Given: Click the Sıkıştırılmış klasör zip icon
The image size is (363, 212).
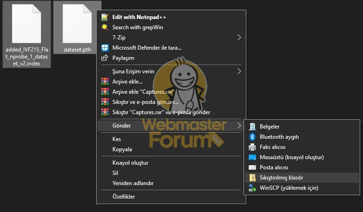Looking at the screenshot, I should (x=252, y=178).
